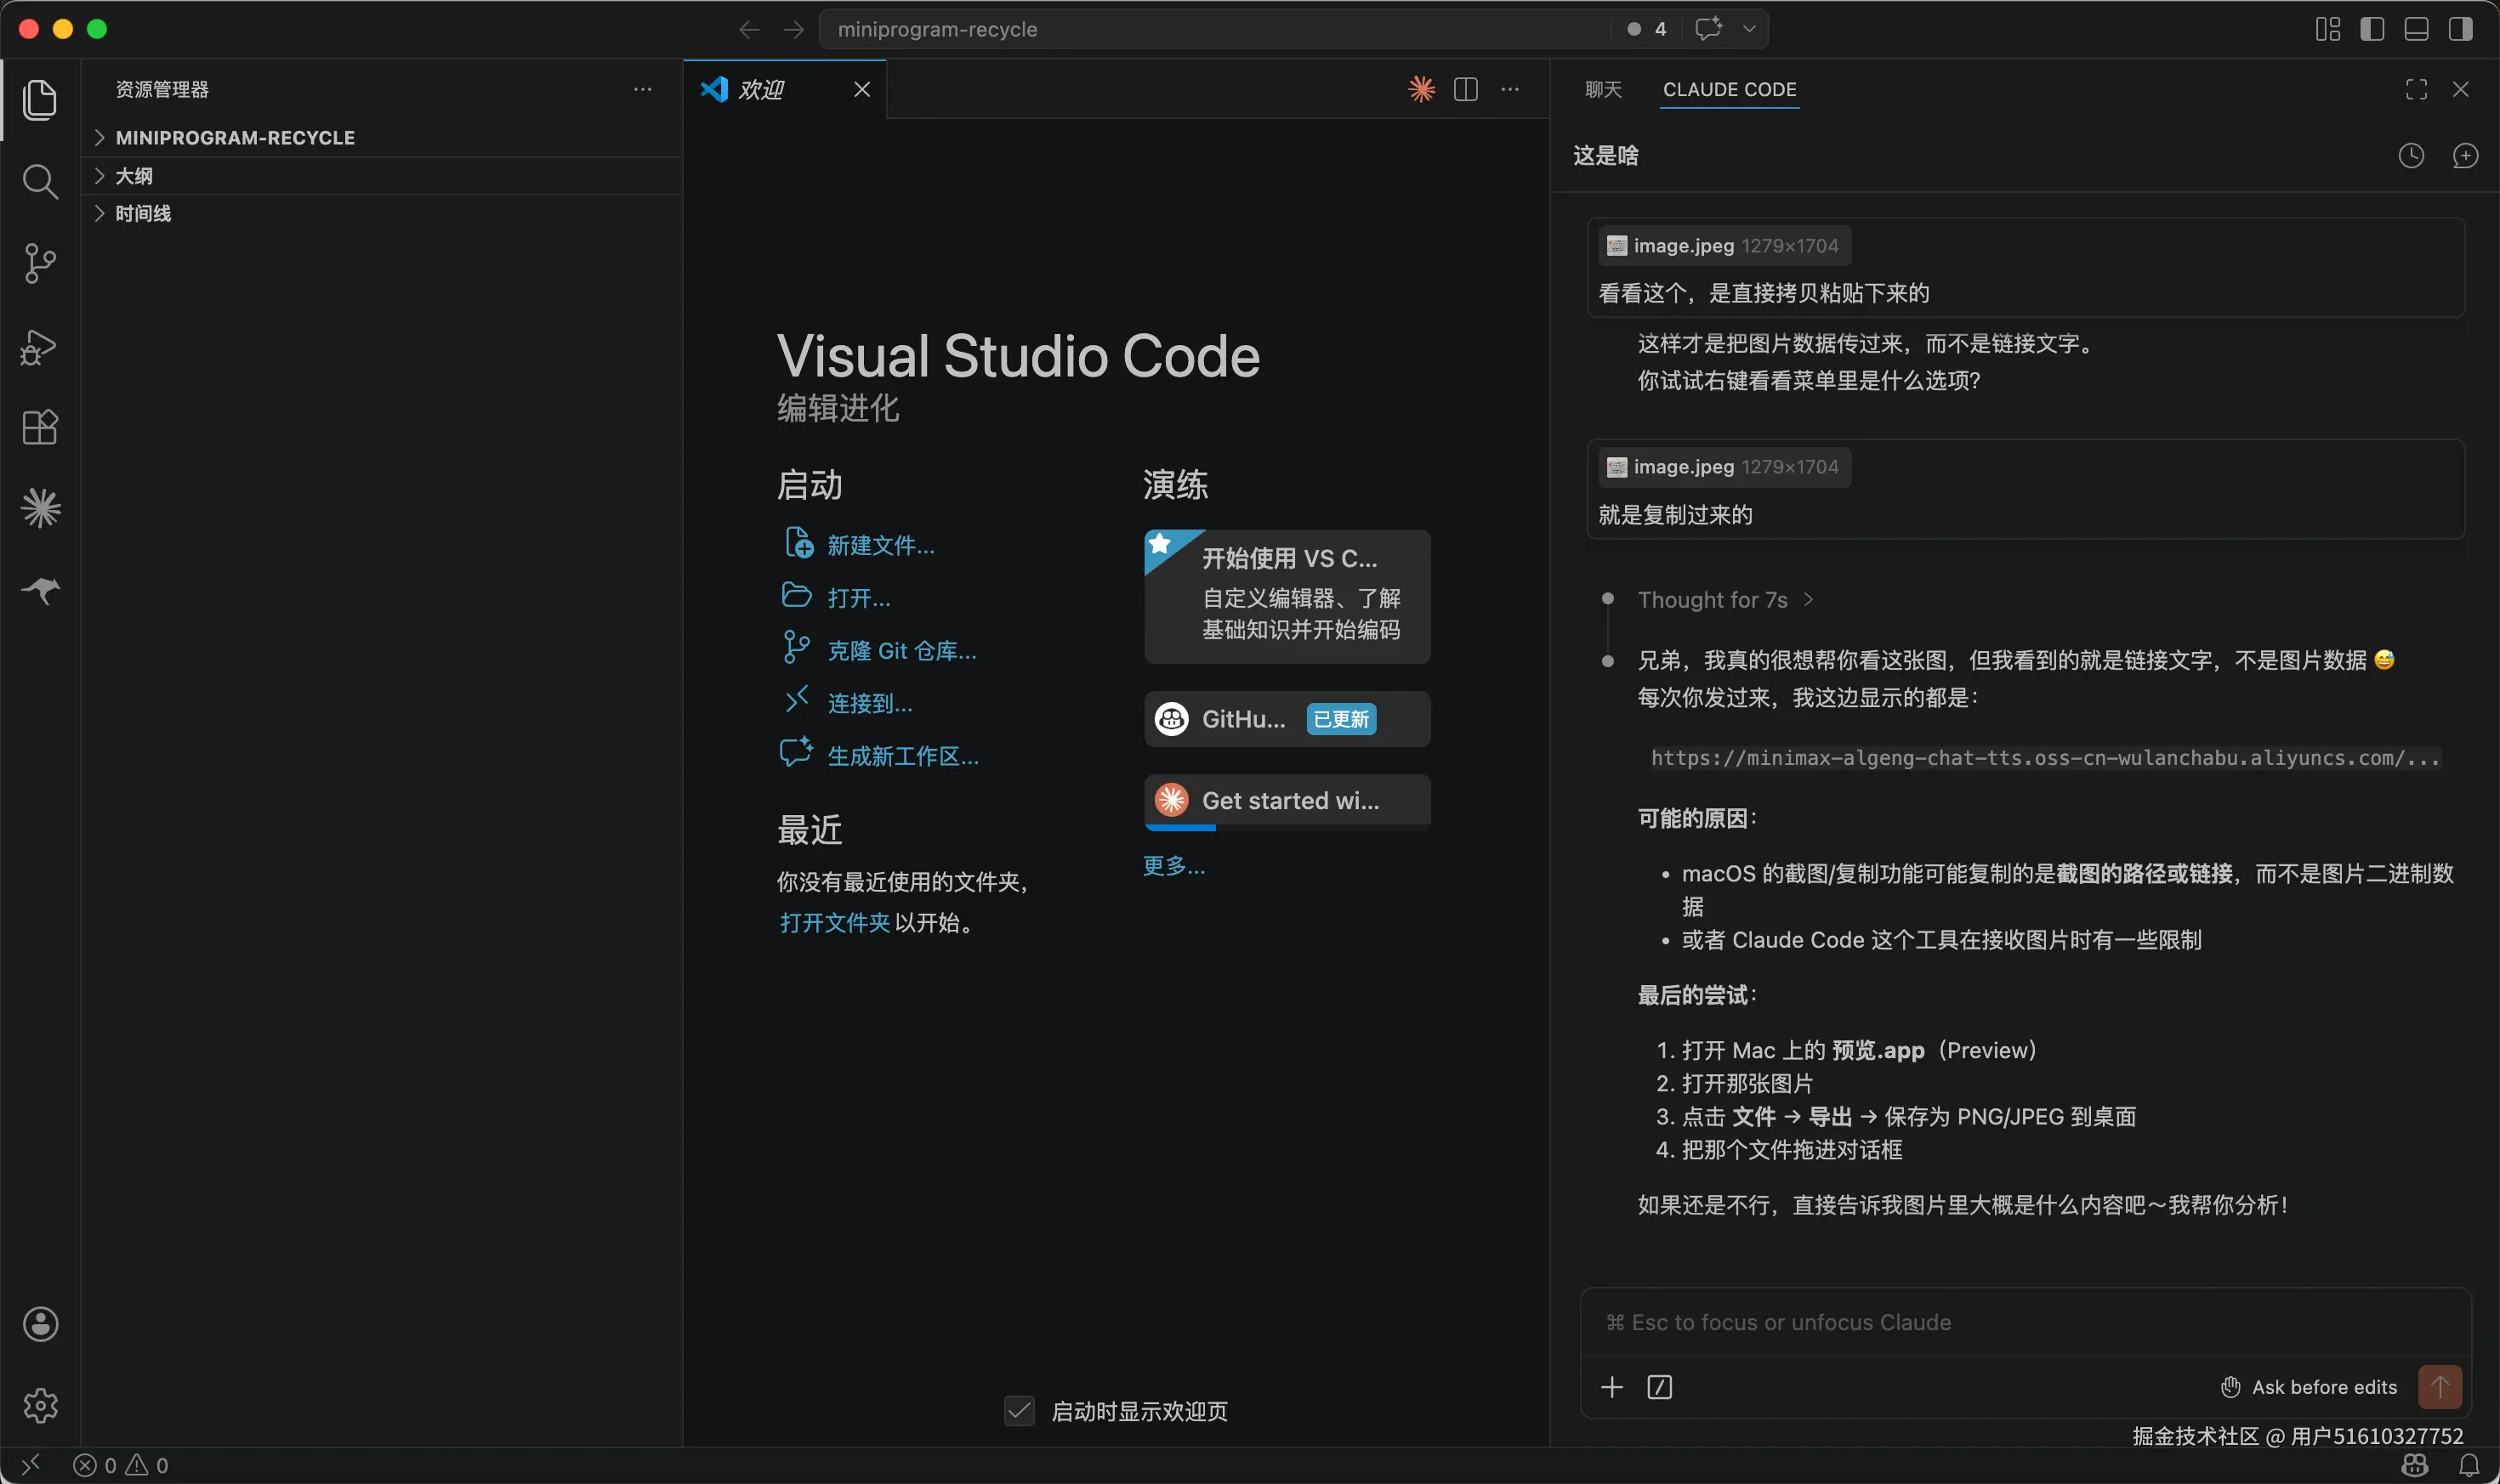This screenshot has height=1484, width=2500.
Task: Open the chat dropdown arrow in title bar
Action: 1748,29
